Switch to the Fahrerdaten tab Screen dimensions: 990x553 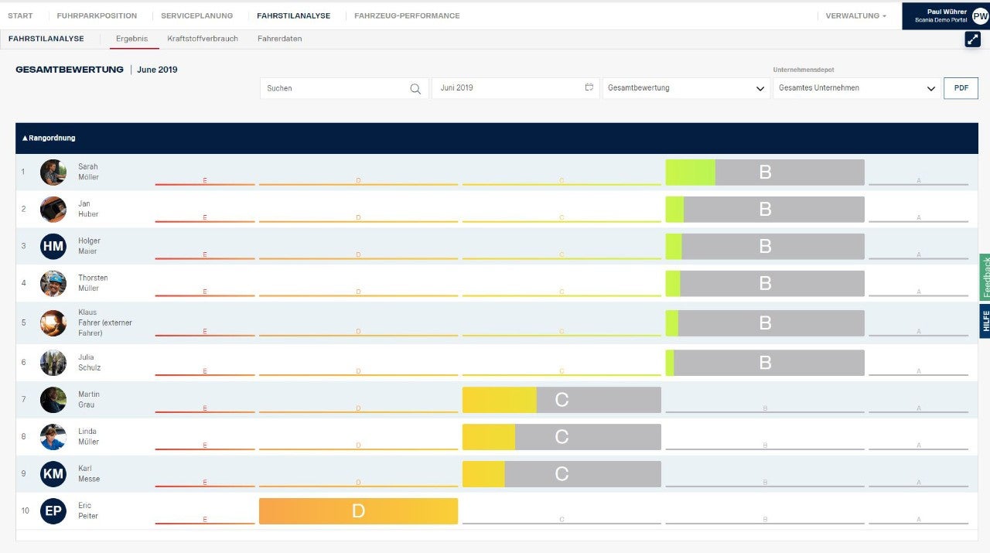tap(280, 39)
